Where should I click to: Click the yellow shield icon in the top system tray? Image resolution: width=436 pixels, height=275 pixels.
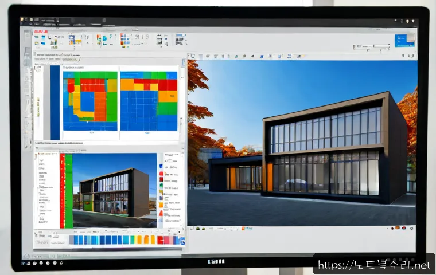tap(408, 21)
